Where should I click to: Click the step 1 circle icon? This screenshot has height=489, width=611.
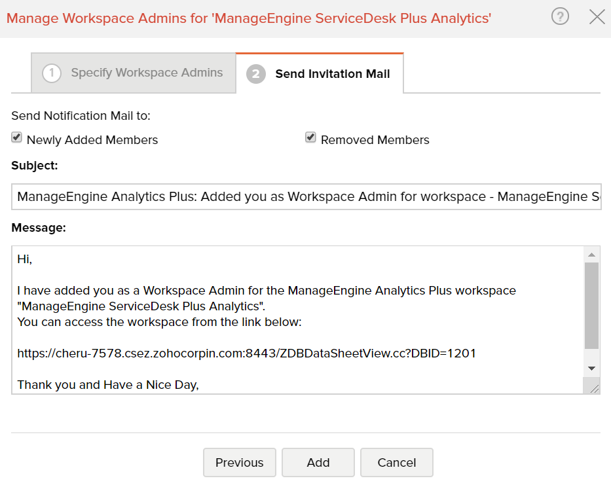click(x=52, y=73)
